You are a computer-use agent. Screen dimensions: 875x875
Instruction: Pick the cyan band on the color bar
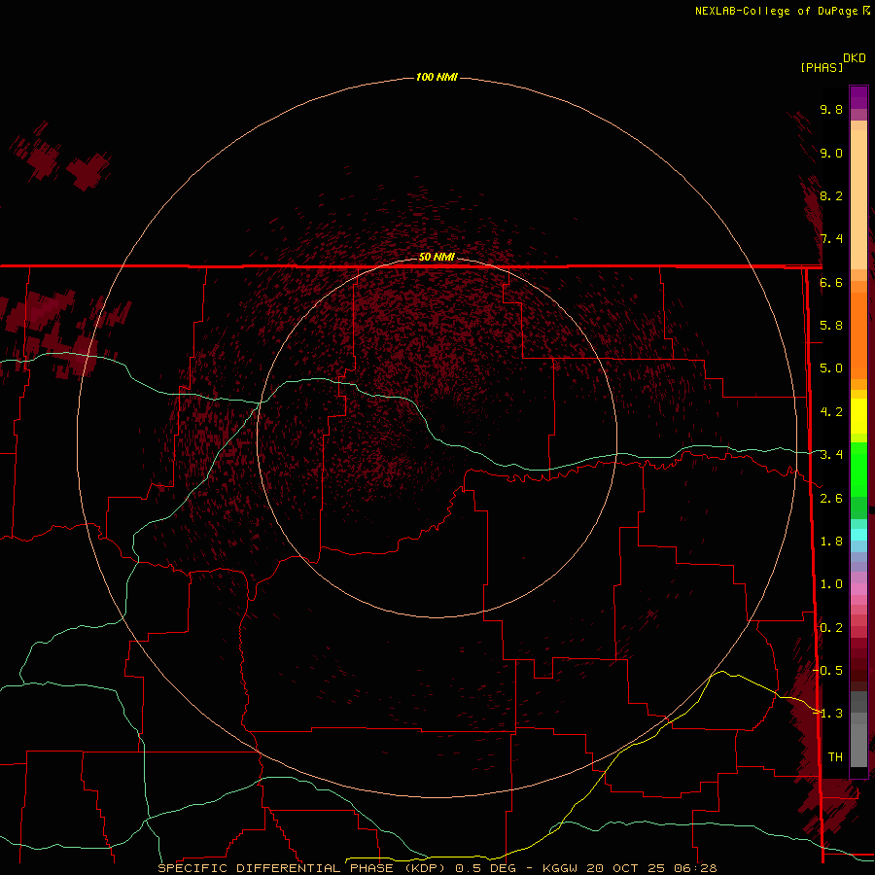(x=858, y=535)
